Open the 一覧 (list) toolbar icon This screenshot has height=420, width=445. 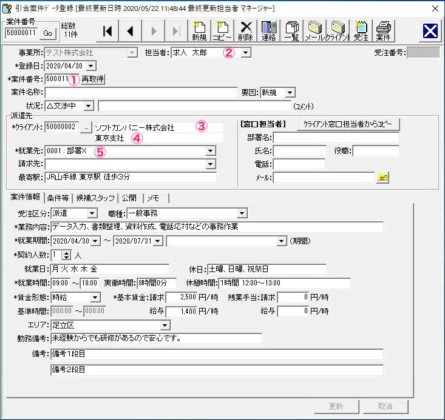coord(292,31)
